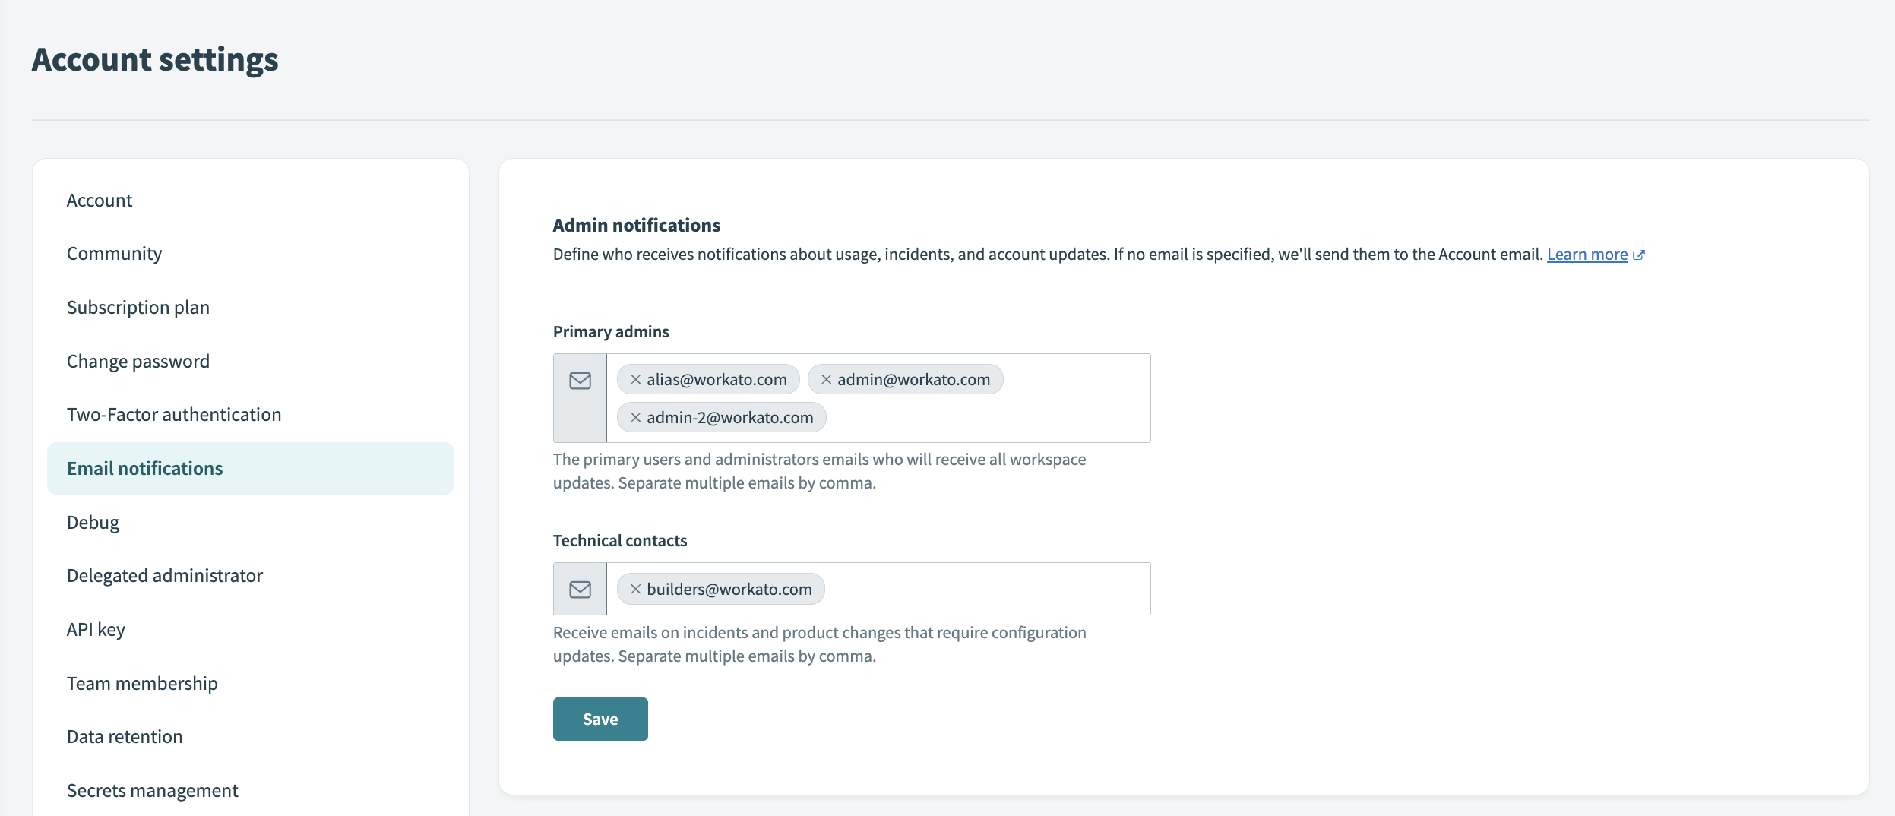This screenshot has width=1895, height=816.
Task: Click the envelope icon beside Technical contacts field
Action: (x=581, y=588)
